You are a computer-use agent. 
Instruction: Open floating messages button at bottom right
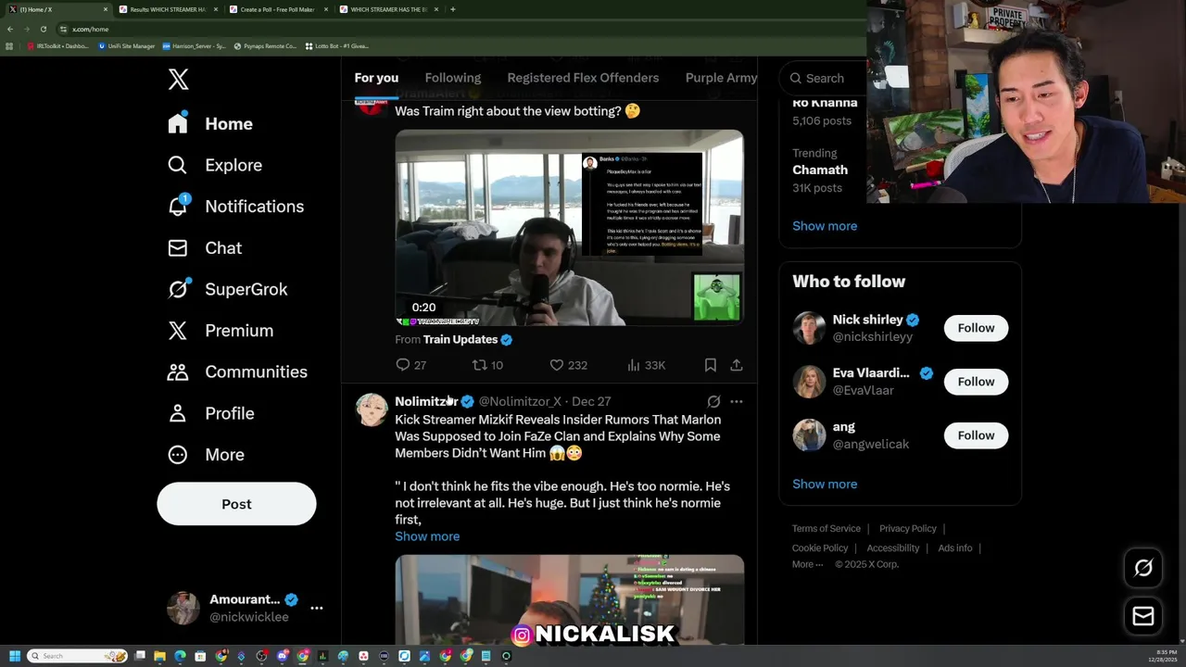(x=1143, y=616)
